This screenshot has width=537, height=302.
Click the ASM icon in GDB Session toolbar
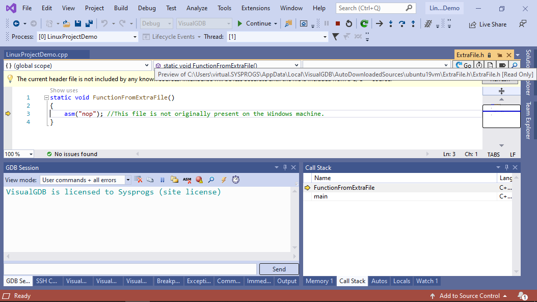187,180
